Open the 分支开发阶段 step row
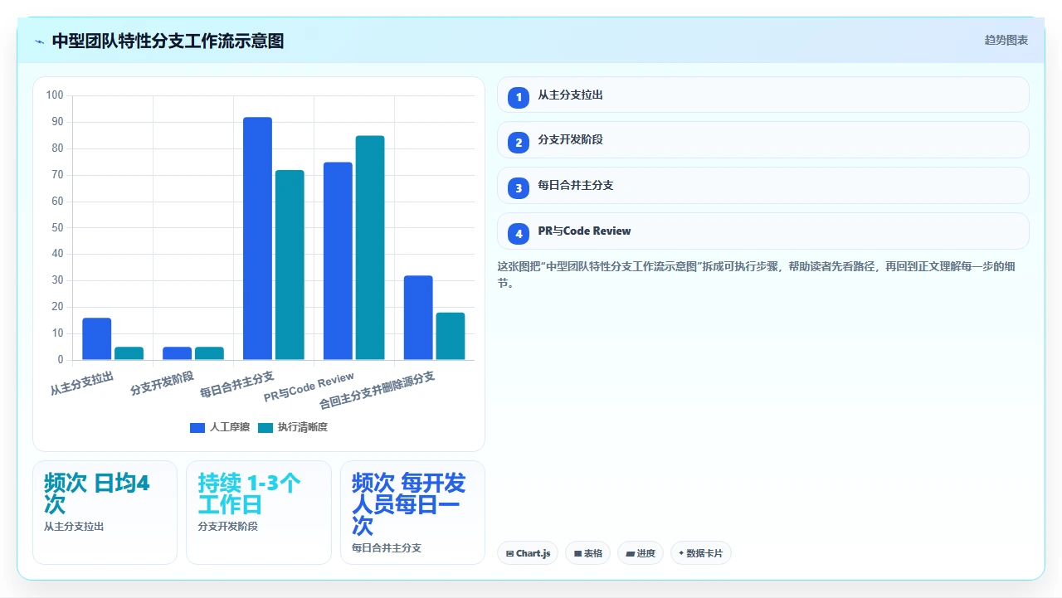The height and width of the screenshot is (598, 1062). click(x=762, y=140)
